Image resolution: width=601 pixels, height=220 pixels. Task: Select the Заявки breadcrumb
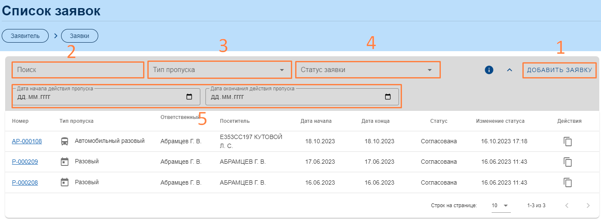point(79,36)
